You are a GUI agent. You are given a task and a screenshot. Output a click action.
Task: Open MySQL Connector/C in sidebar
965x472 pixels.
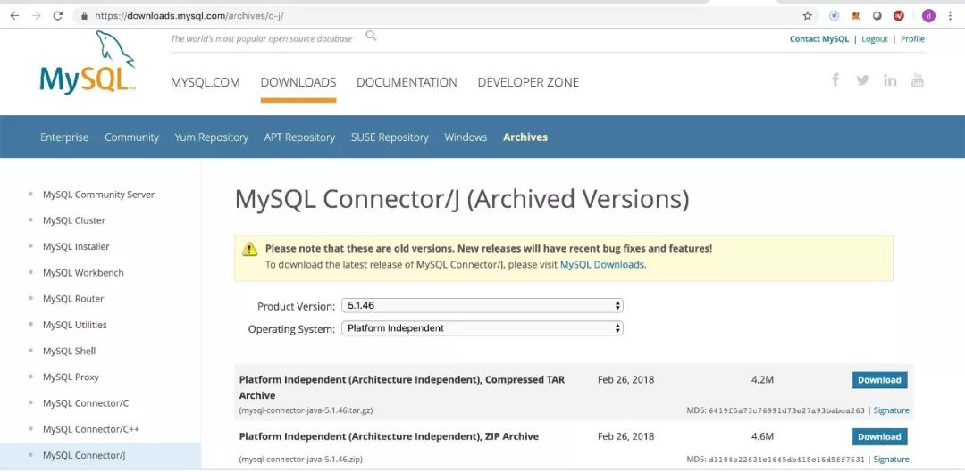click(86, 403)
